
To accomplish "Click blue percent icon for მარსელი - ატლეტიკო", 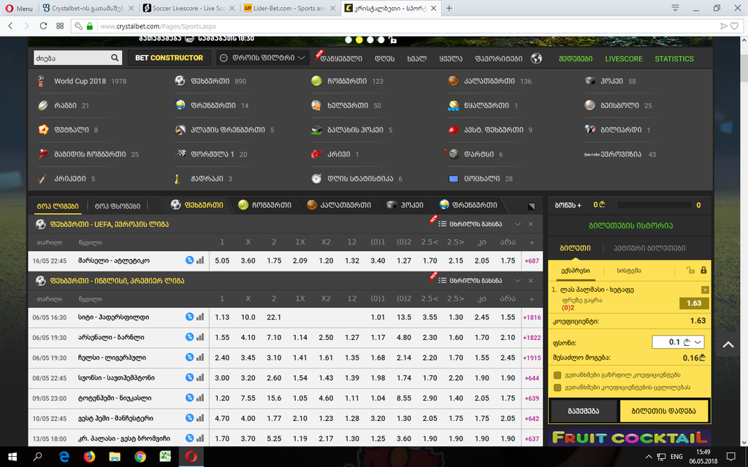I will tap(189, 260).
